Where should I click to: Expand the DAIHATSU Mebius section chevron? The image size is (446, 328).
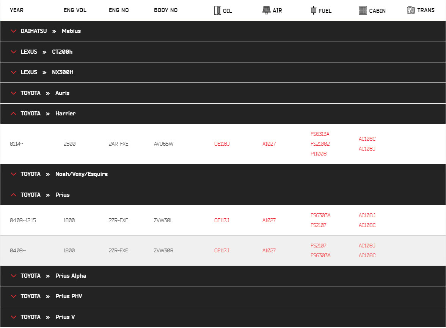pos(13,31)
